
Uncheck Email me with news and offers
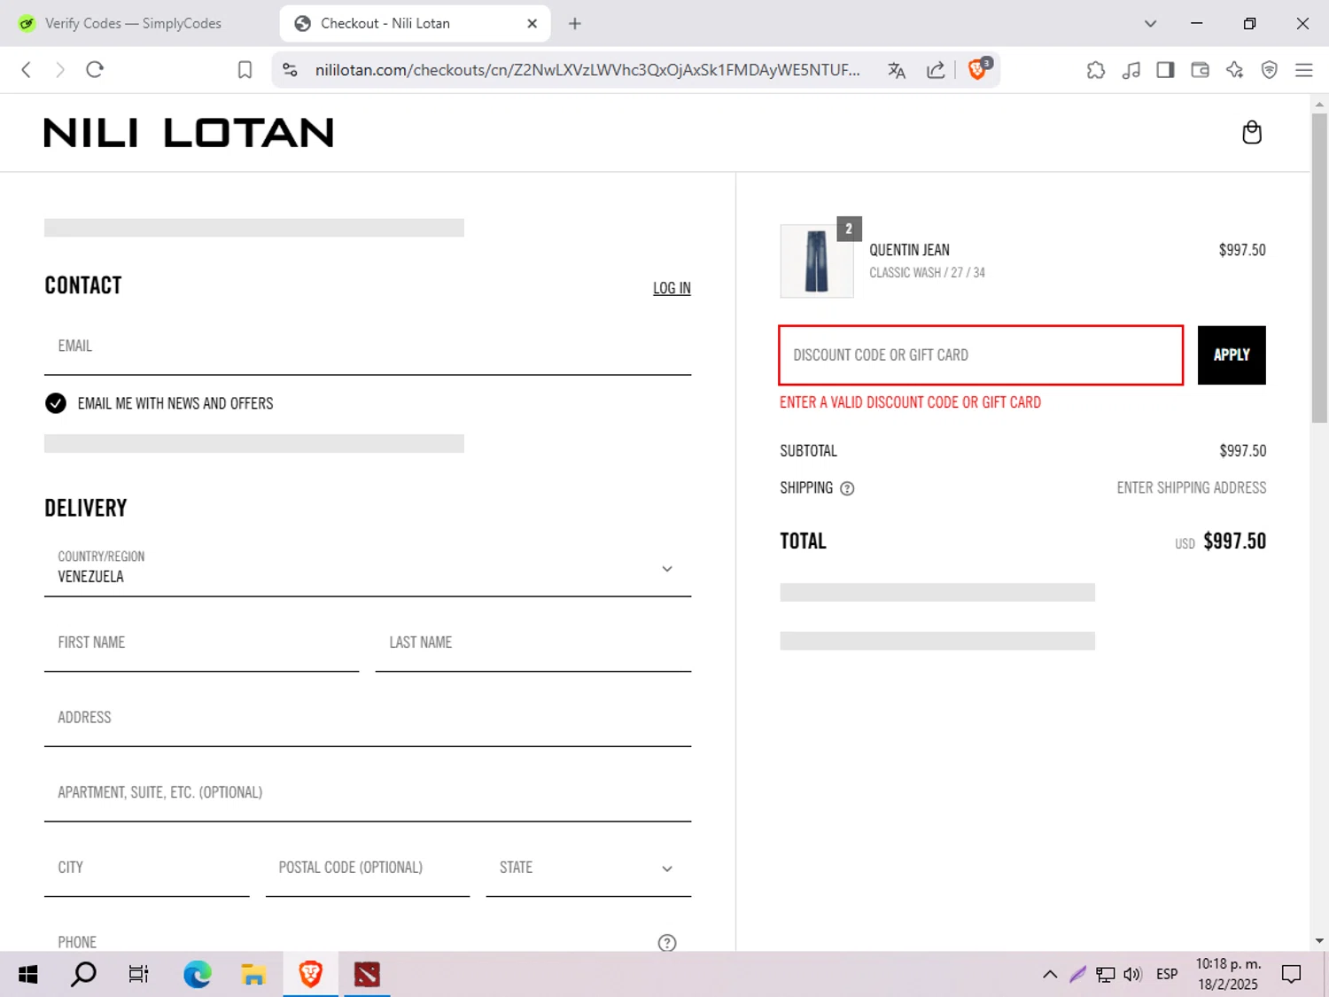point(56,403)
